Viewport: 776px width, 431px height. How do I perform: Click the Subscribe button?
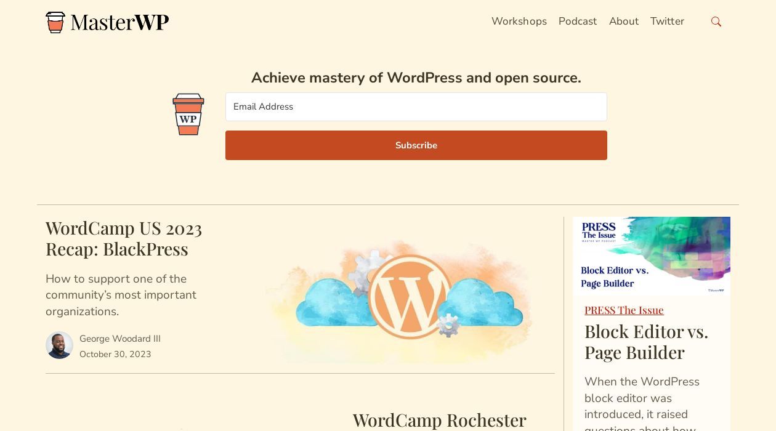coord(416,145)
